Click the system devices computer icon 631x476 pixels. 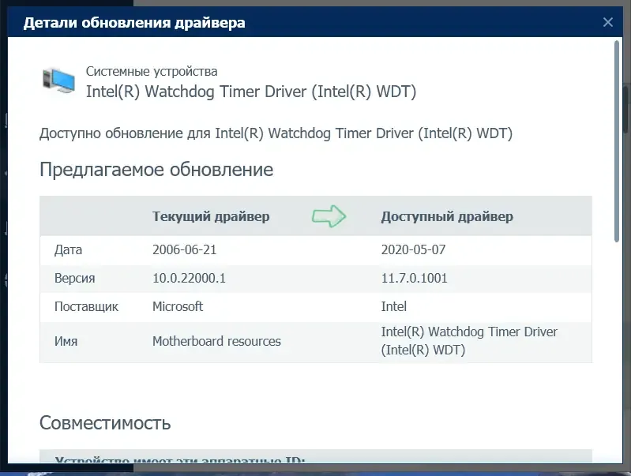pyautogui.click(x=58, y=81)
